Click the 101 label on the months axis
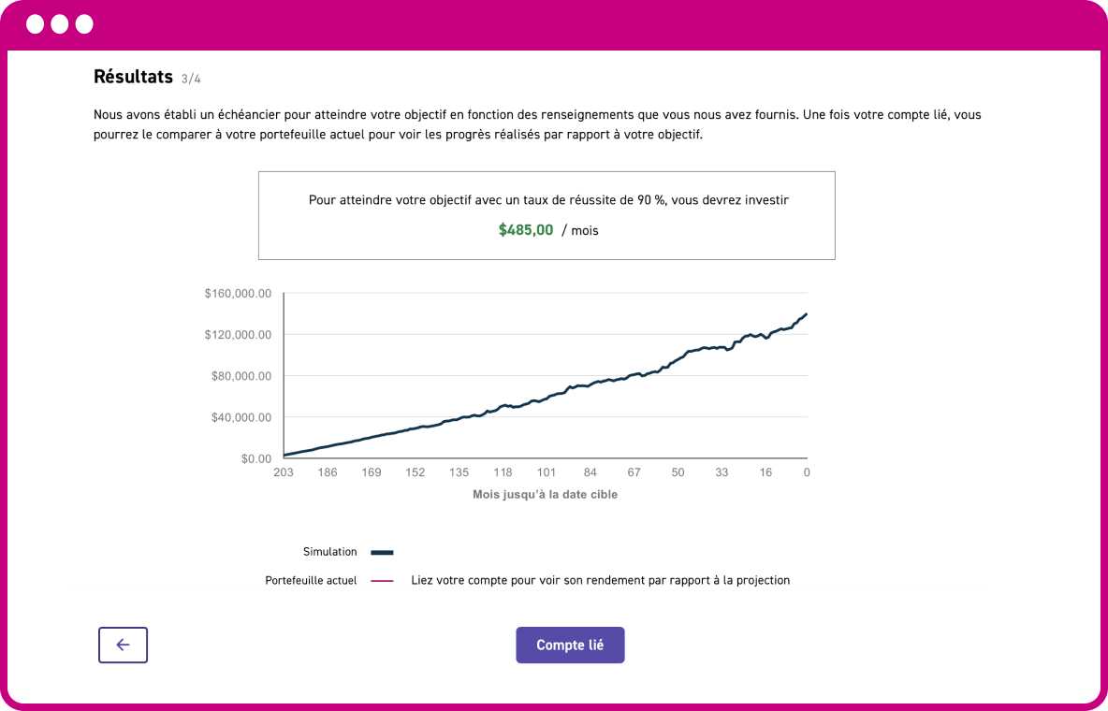Image resolution: width=1108 pixels, height=711 pixels. point(547,472)
